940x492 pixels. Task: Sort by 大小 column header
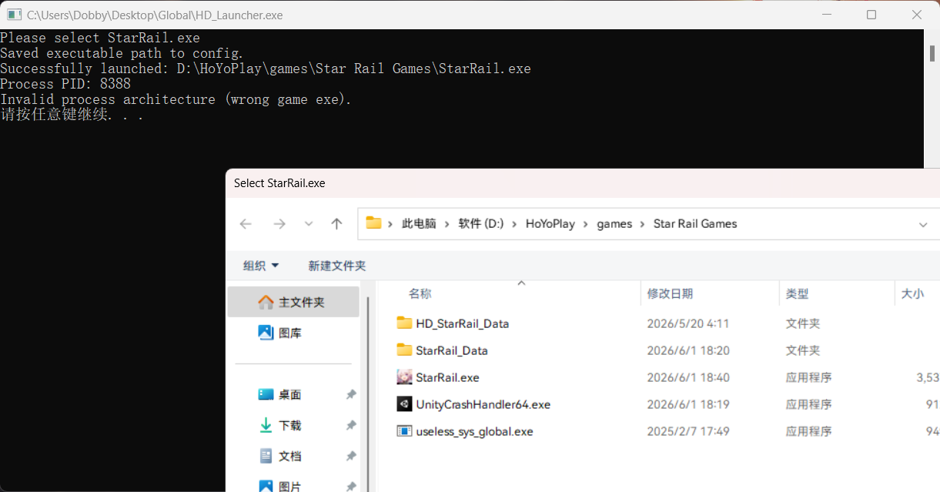(x=912, y=293)
